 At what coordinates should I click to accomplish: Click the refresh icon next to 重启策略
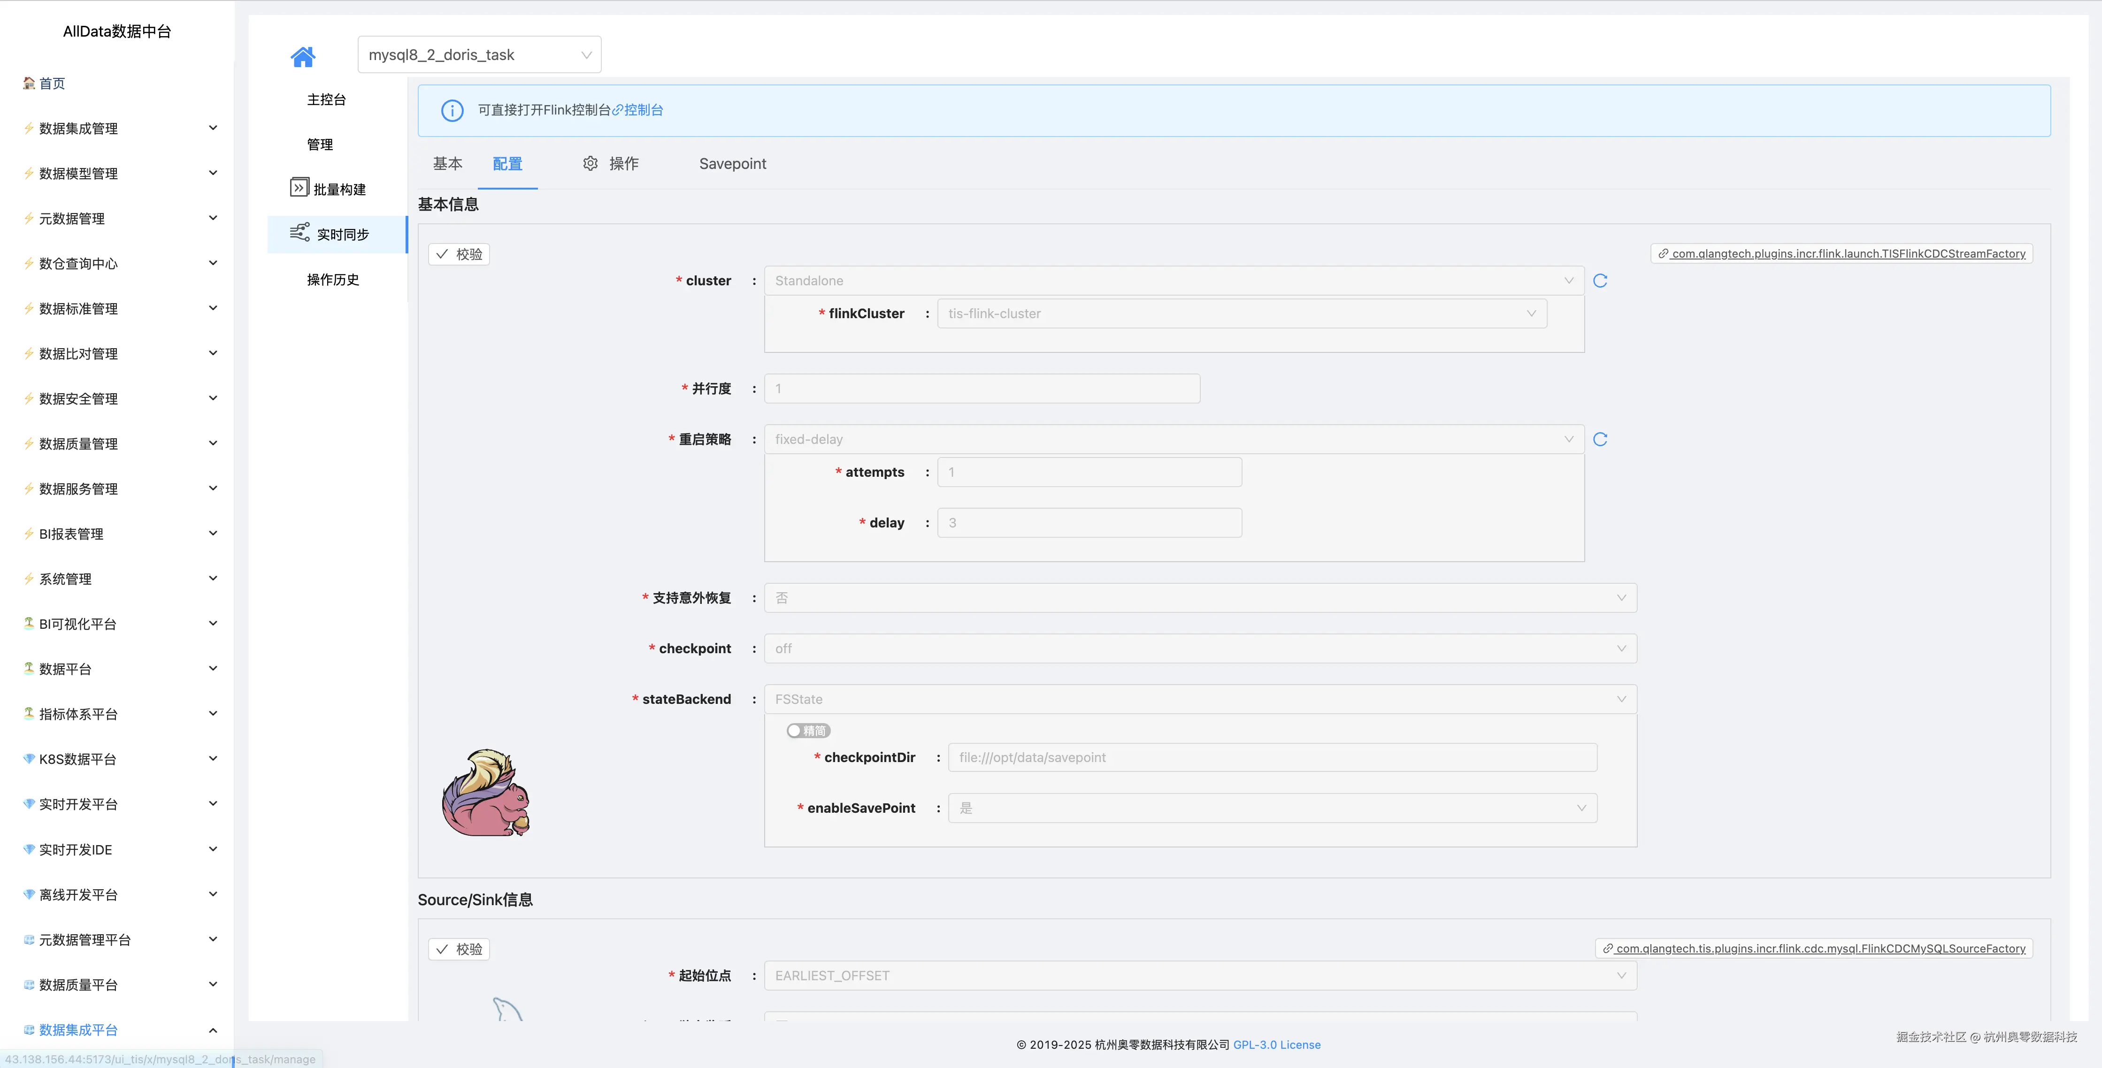click(1599, 439)
